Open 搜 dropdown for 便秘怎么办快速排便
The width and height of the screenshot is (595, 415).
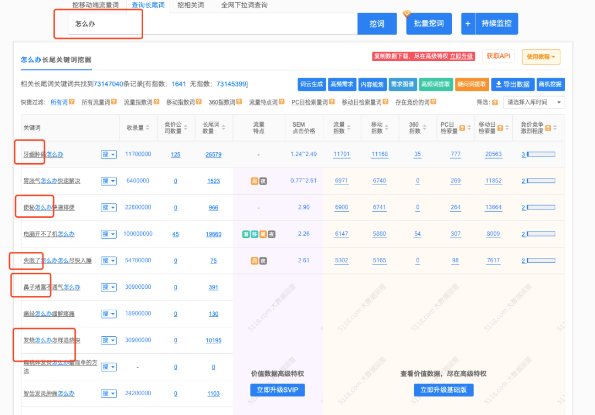tap(109, 208)
